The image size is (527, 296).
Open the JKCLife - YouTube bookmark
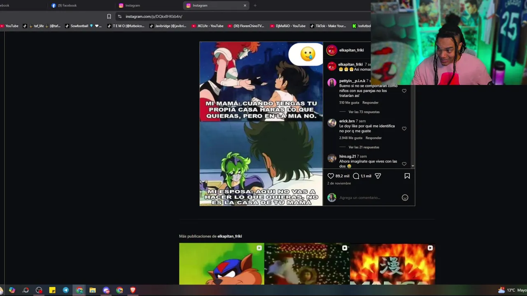[x=208, y=26]
